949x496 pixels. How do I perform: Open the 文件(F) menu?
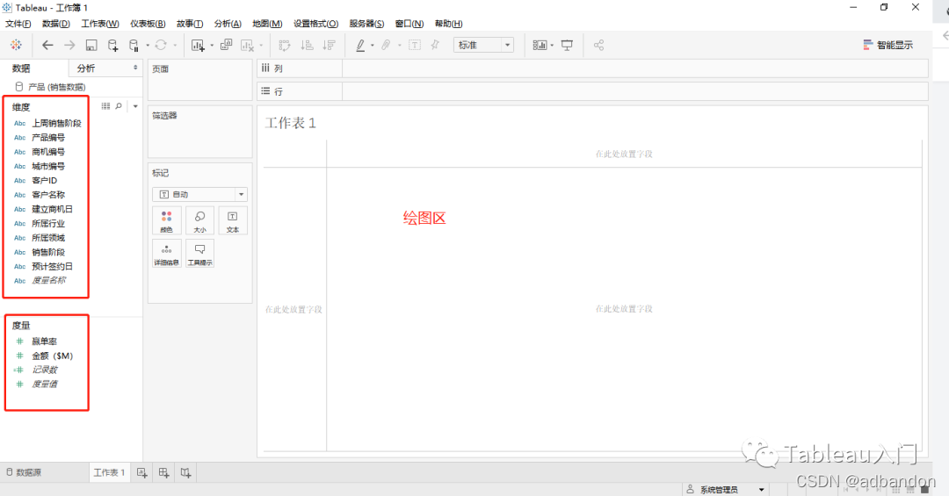[x=18, y=24]
